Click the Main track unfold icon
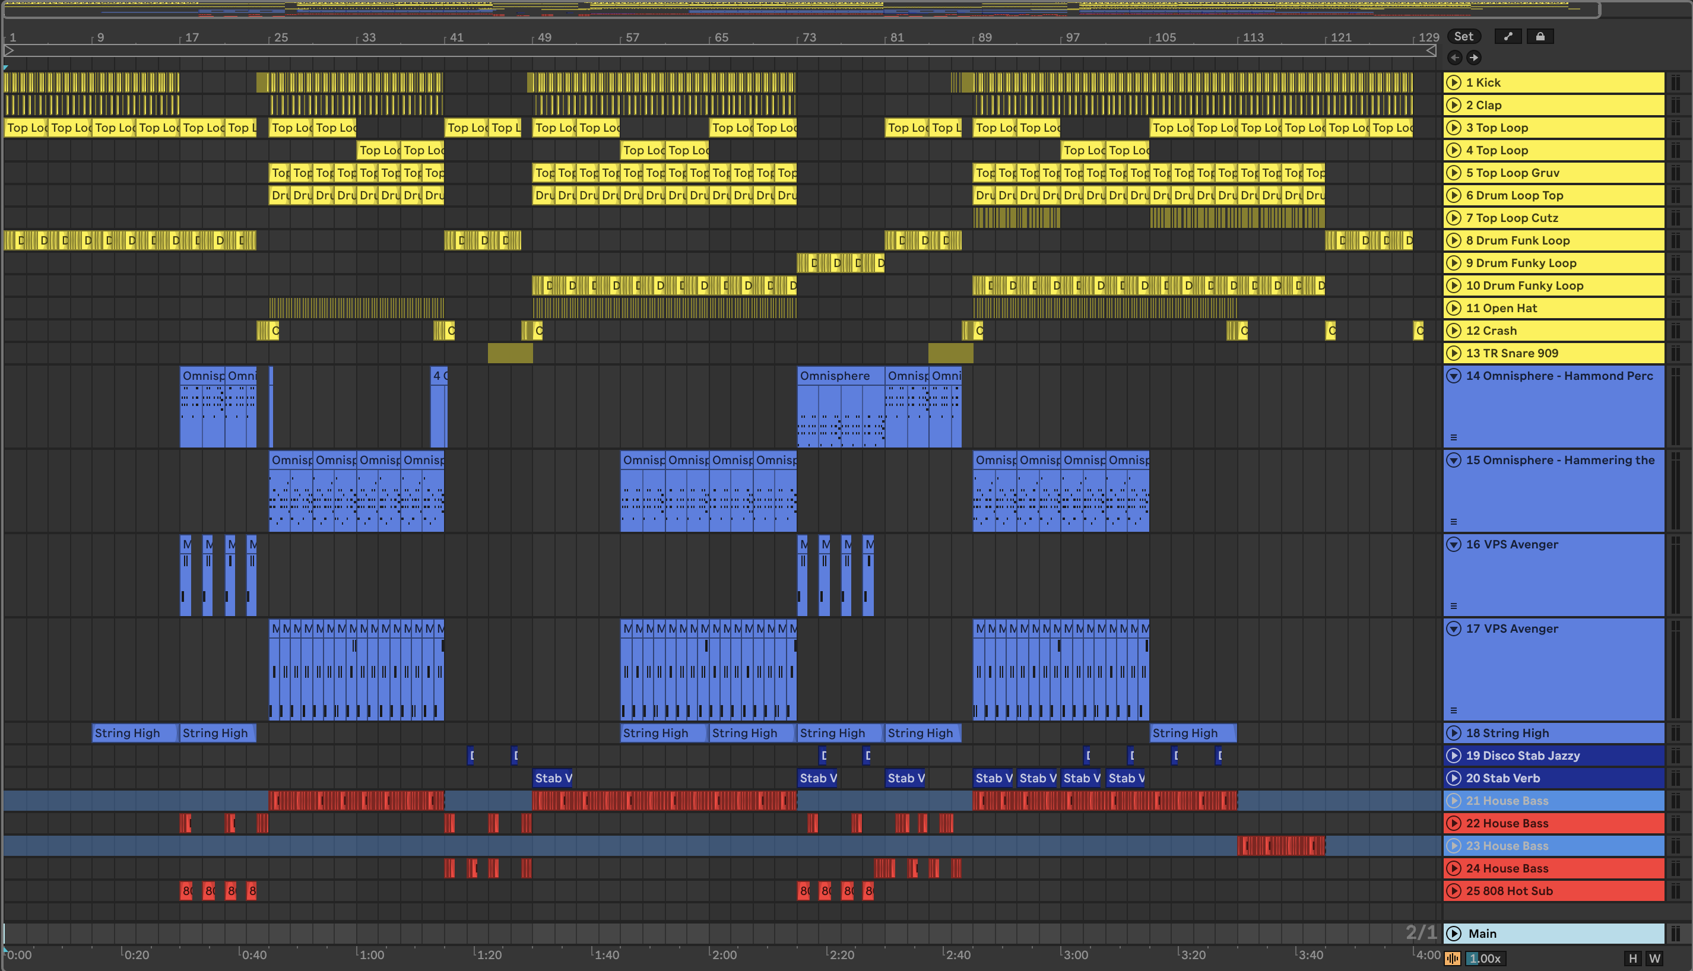 [x=1454, y=934]
